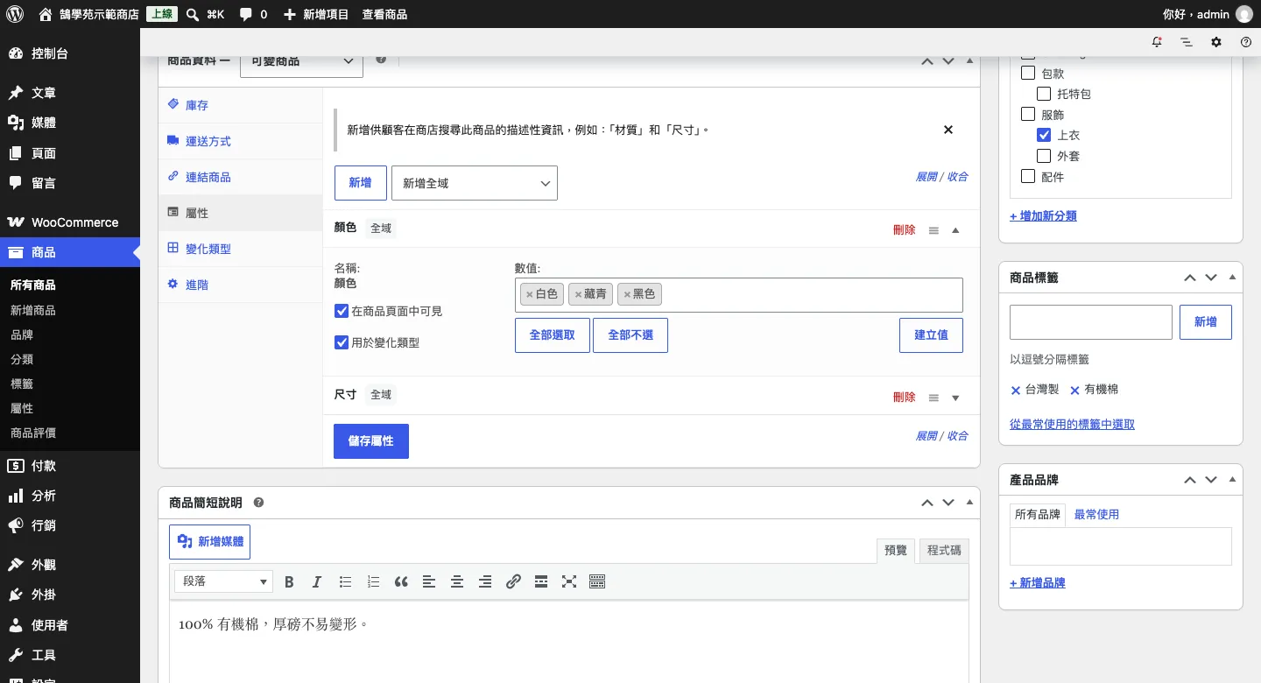Apply italic formatting in the editor
Image resolution: width=1261 pixels, height=683 pixels.
[x=317, y=581]
